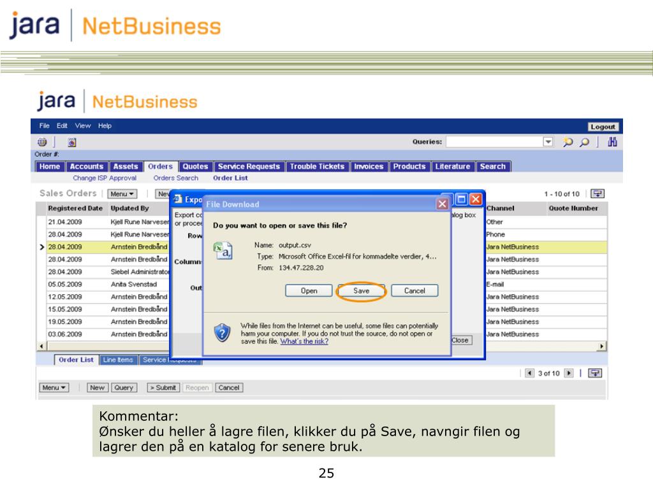Open the Search tab
Screen dimensions: 653x489
(x=493, y=166)
